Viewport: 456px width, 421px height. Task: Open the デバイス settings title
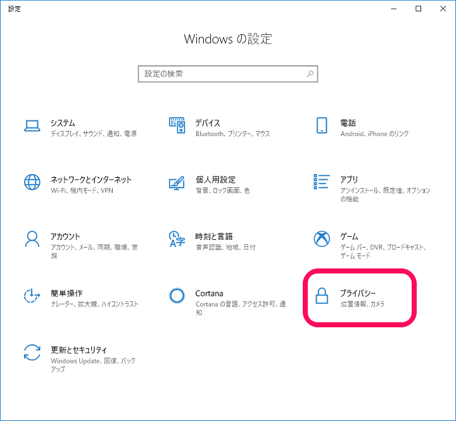click(x=208, y=123)
